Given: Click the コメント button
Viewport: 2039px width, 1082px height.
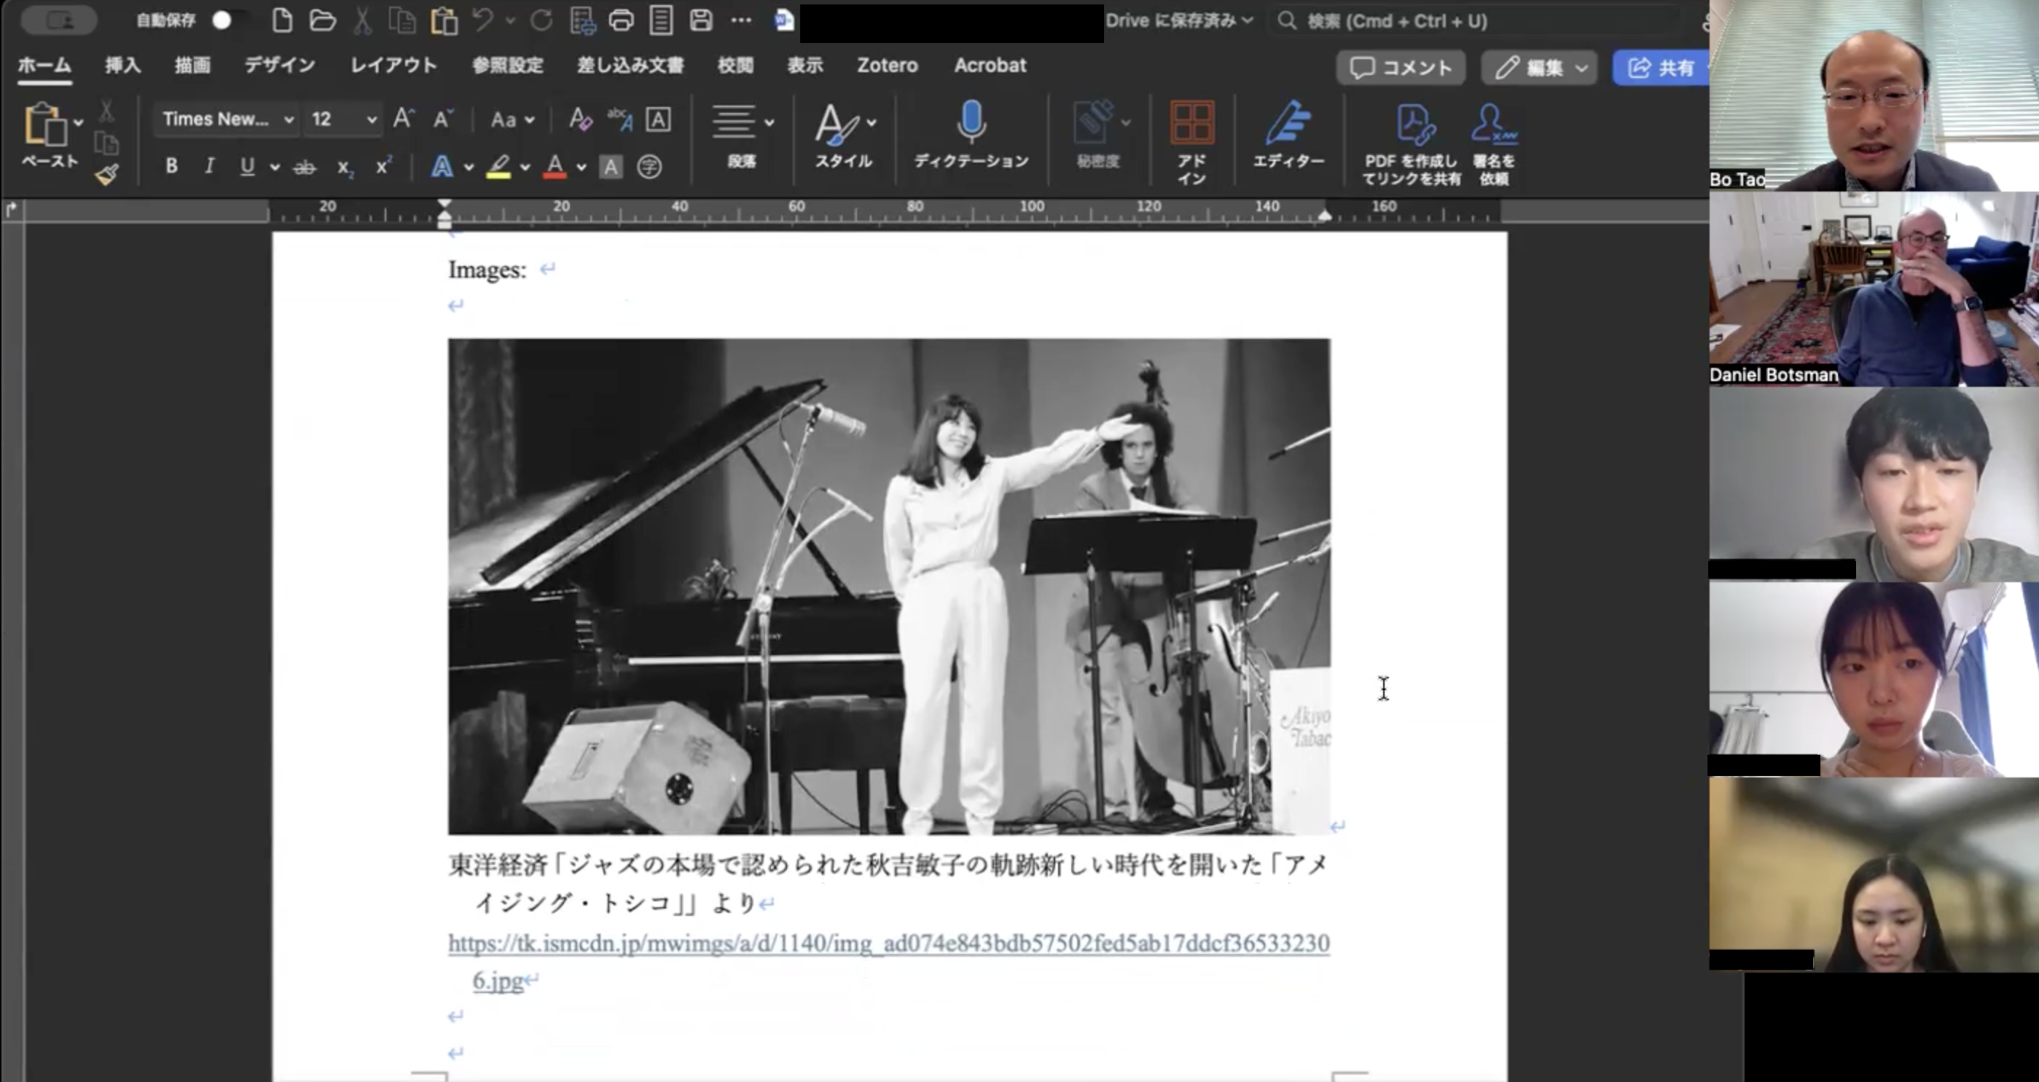Looking at the screenshot, I should tap(1401, 68).
